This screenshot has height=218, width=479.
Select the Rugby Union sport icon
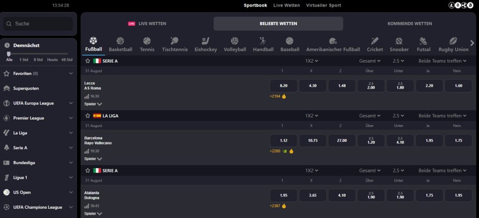click(x=453, y=41)
